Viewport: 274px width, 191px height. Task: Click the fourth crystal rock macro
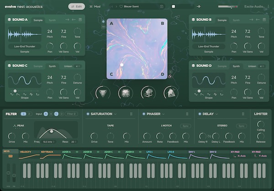(171, 93)
